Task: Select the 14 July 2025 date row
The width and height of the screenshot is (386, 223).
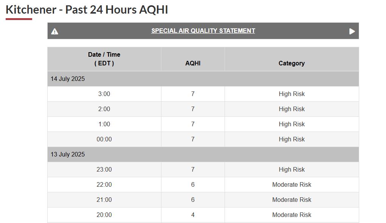Action: coord(68,79)
